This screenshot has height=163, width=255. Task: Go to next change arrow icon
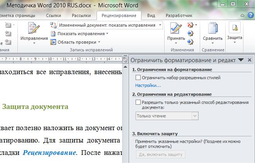pos(190,42)
